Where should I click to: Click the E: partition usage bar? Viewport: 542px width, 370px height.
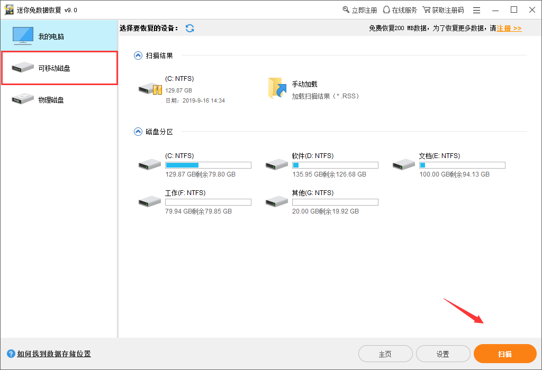tap(462, 165)
